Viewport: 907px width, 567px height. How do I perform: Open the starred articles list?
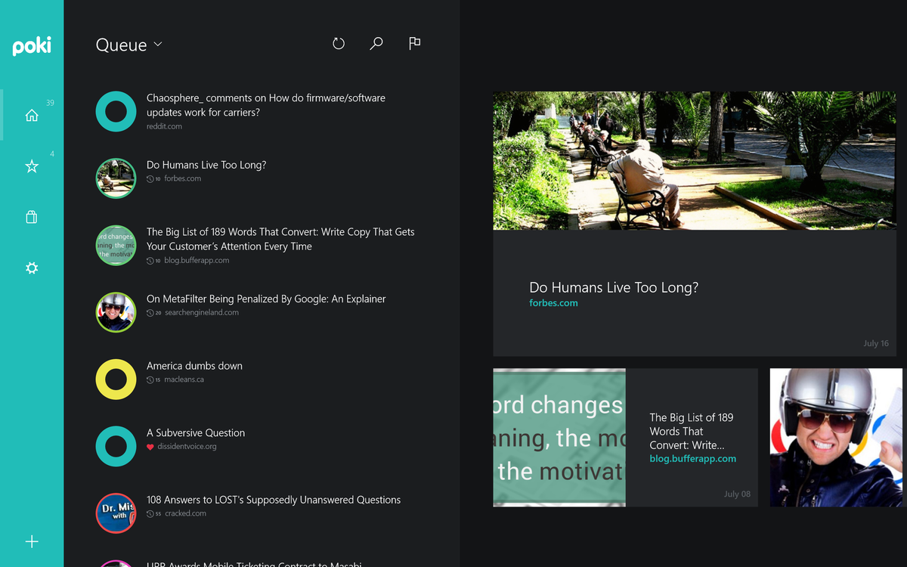[32, 166]
